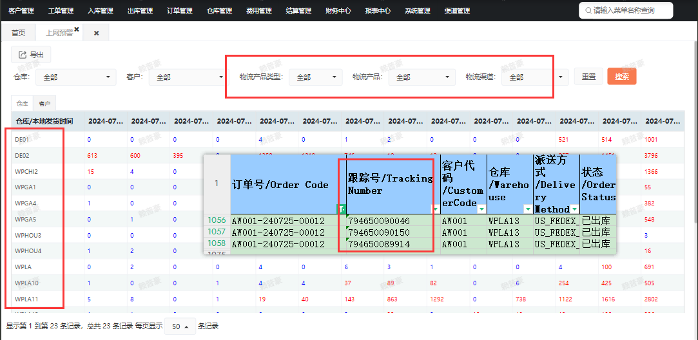
Task: Open the 仓库 filter dropdown
Action: click(x=75, y=77)
